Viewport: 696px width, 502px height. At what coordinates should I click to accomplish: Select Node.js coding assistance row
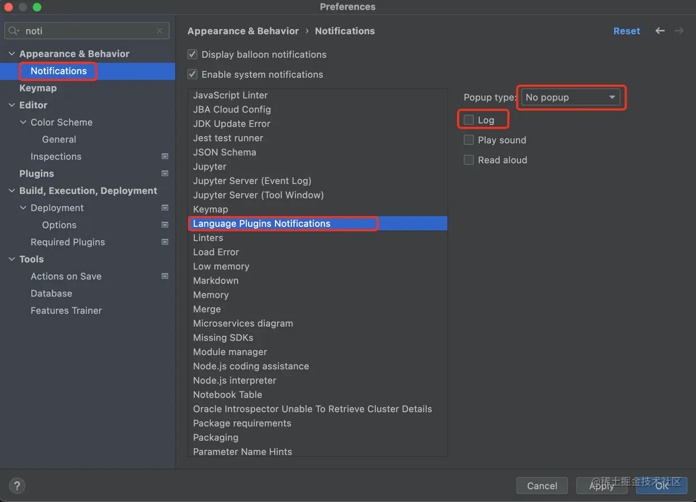click(x=318, y=366)
